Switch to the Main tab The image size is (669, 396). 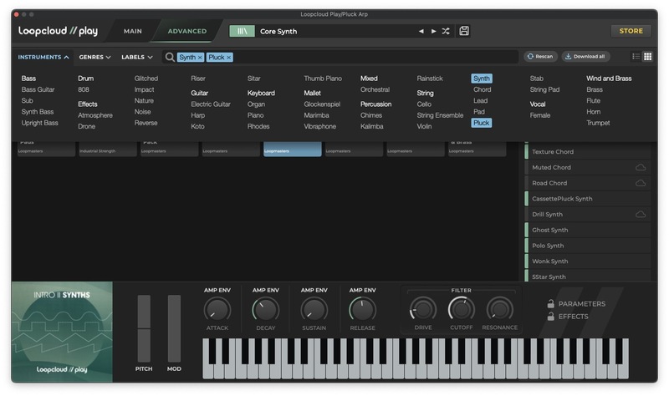133,31
